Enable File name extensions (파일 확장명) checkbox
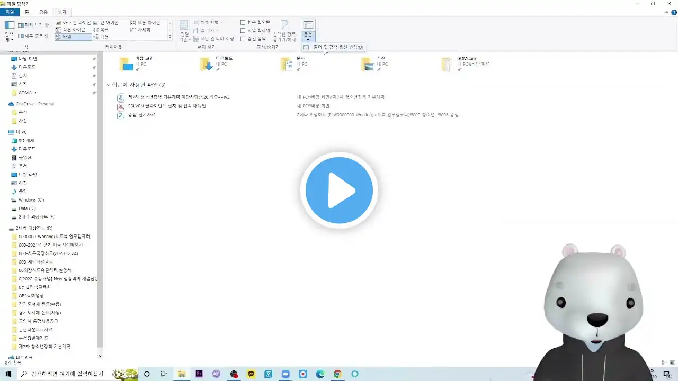 click(255, 30)
